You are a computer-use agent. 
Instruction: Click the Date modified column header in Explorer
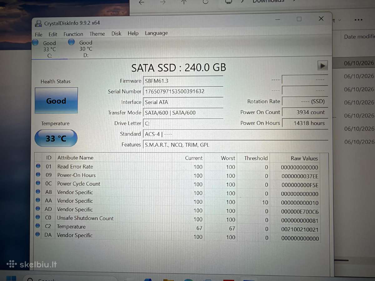pyautogui.click(x=359, y=37)
